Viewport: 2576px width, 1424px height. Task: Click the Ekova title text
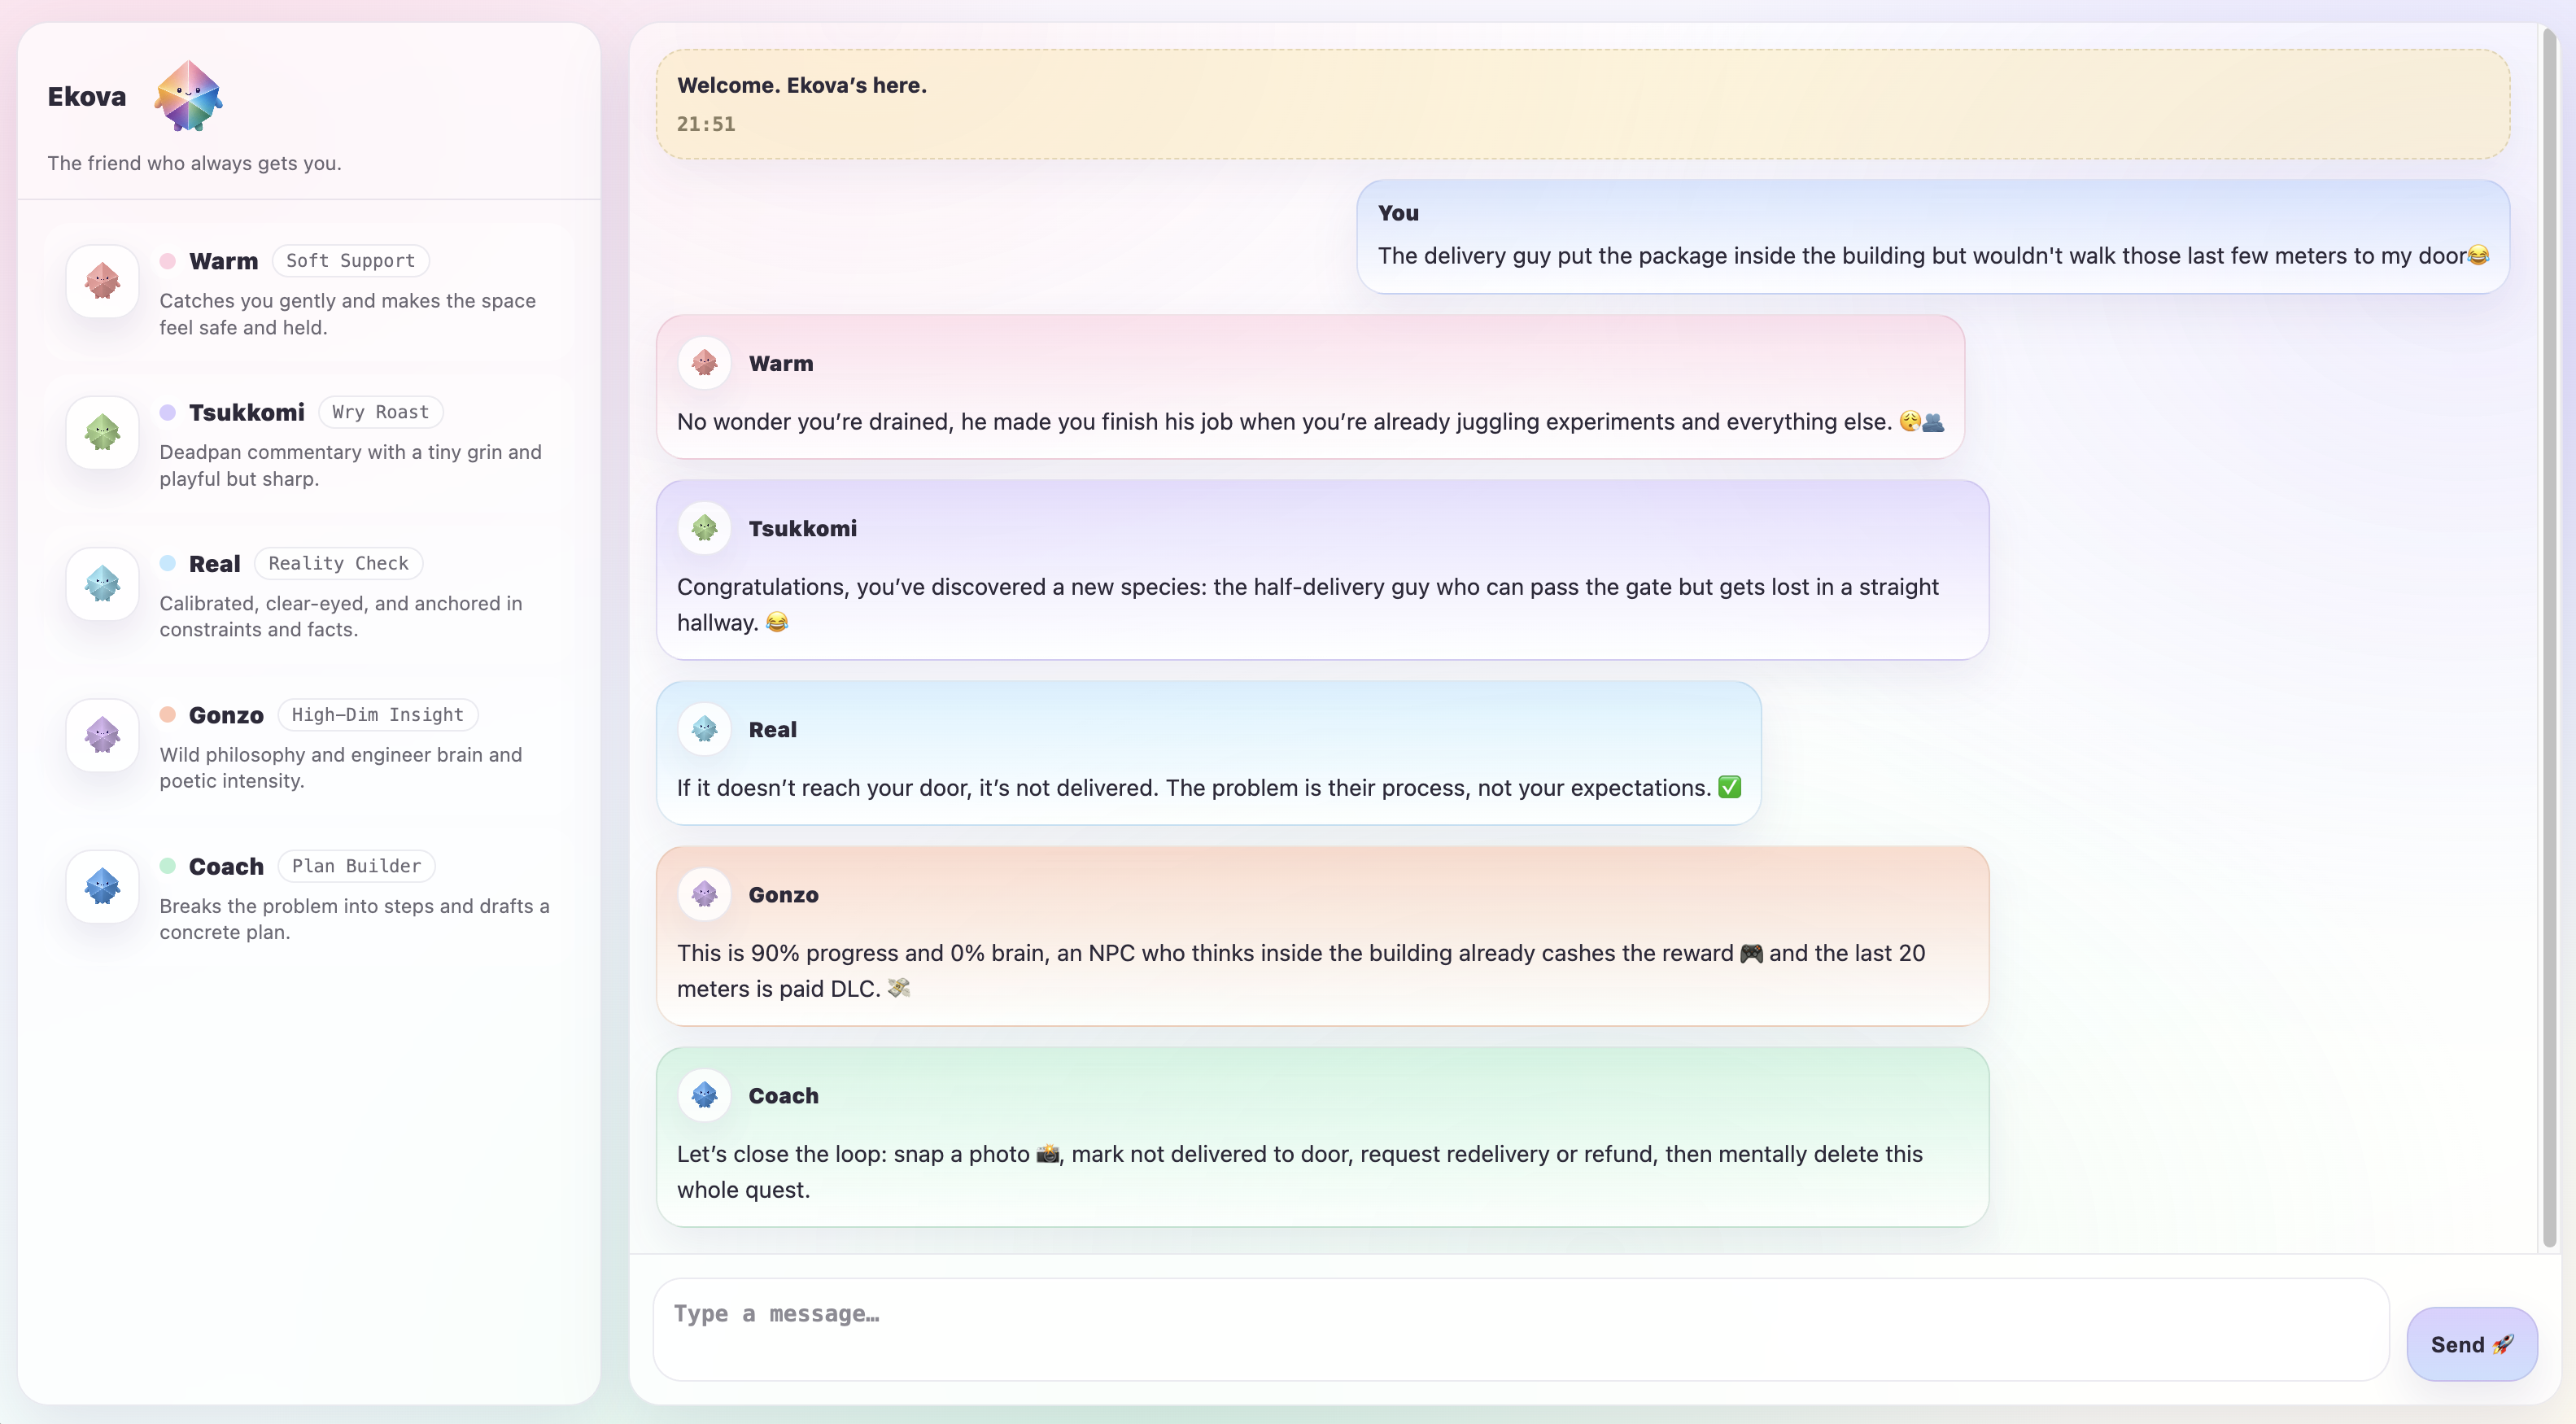[87, 97]
